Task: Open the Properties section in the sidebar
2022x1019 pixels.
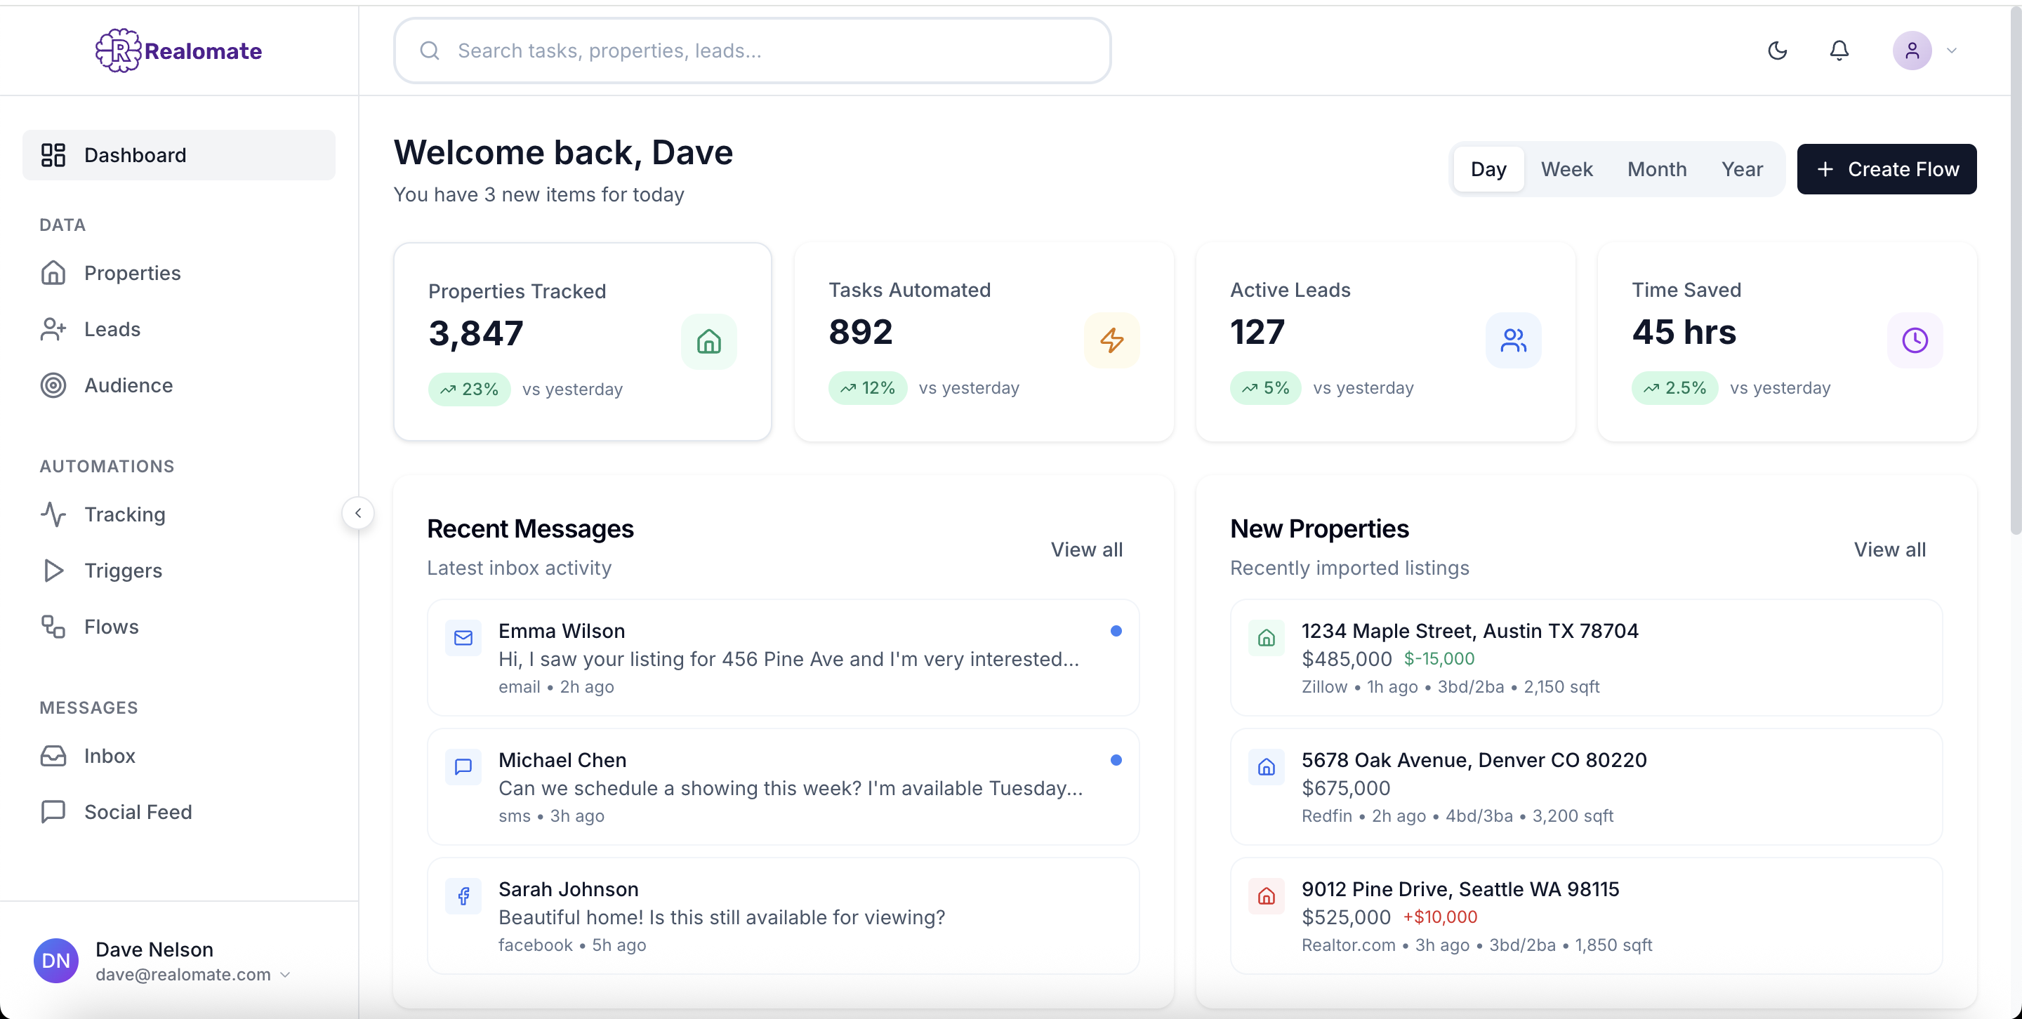Action: pyautogui.click(x=131, y=273)
